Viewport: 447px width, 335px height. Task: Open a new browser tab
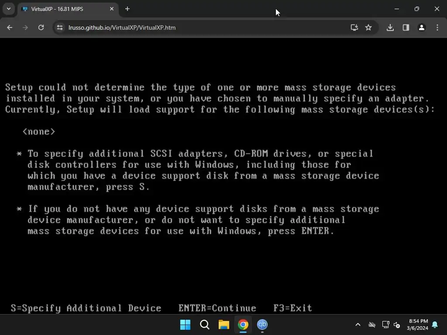[127, 9]
